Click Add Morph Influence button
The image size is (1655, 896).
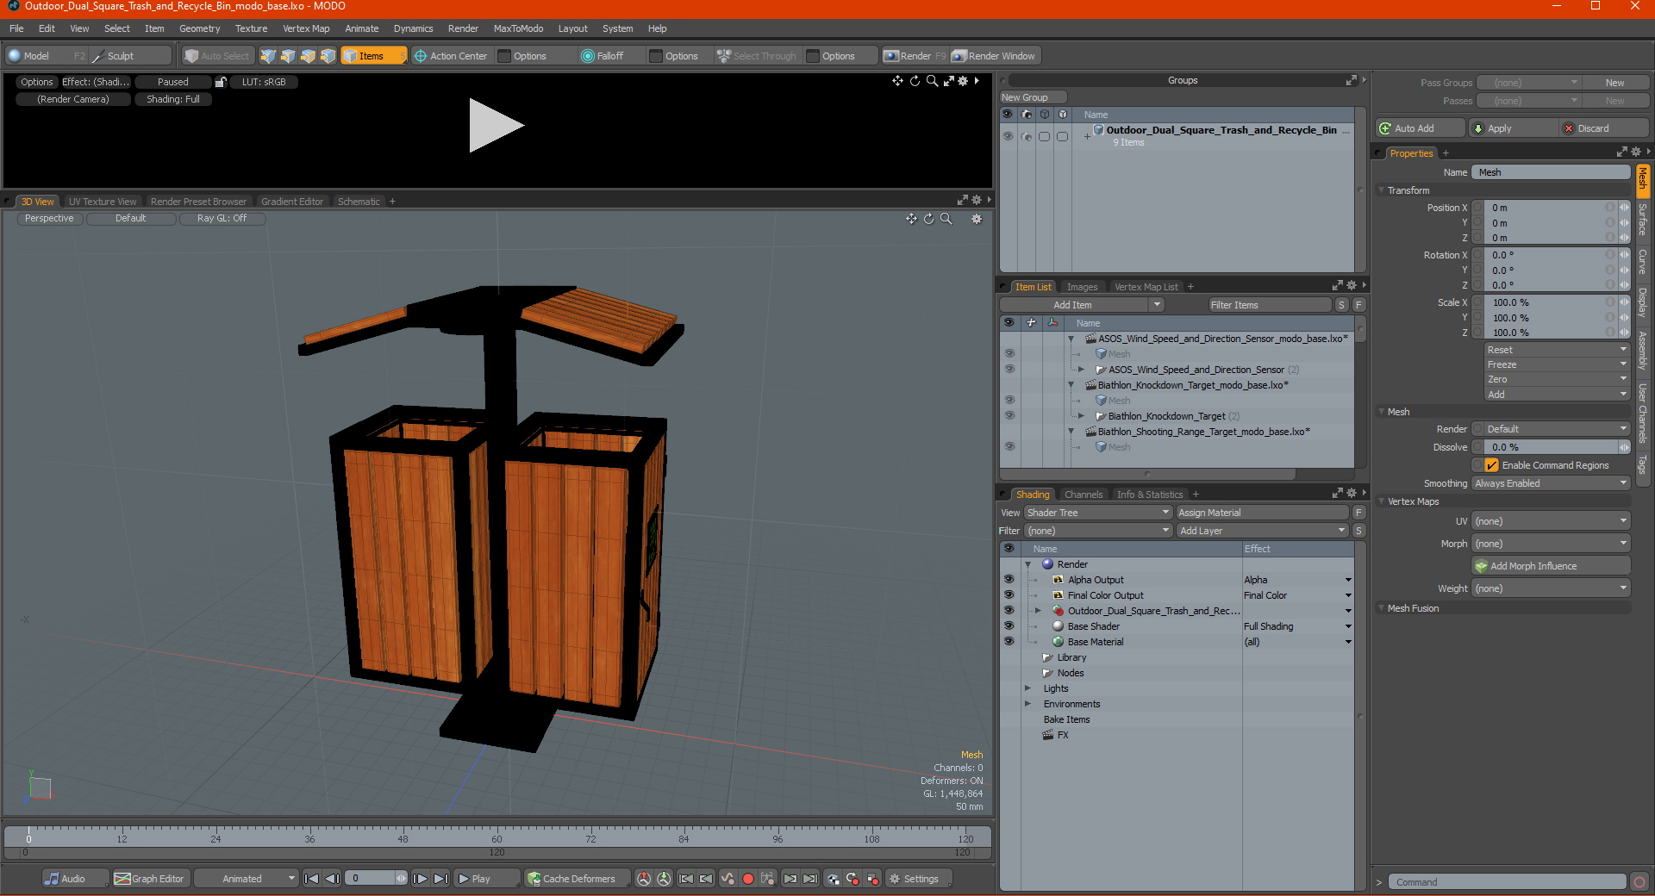1552,566
